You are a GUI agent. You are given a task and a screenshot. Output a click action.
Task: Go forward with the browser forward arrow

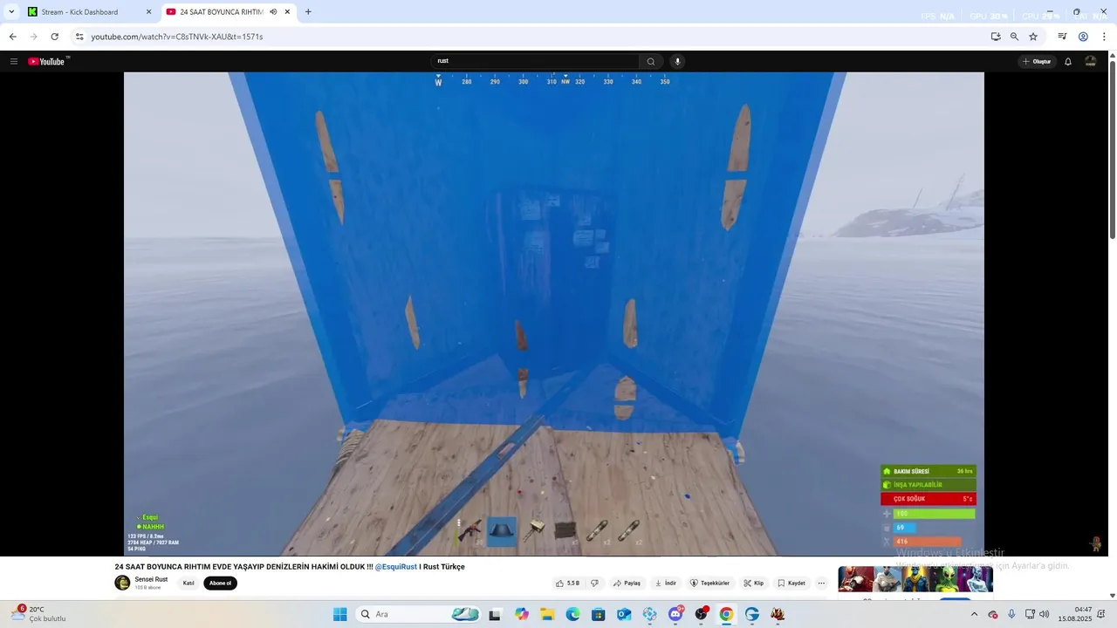(33, 37)
